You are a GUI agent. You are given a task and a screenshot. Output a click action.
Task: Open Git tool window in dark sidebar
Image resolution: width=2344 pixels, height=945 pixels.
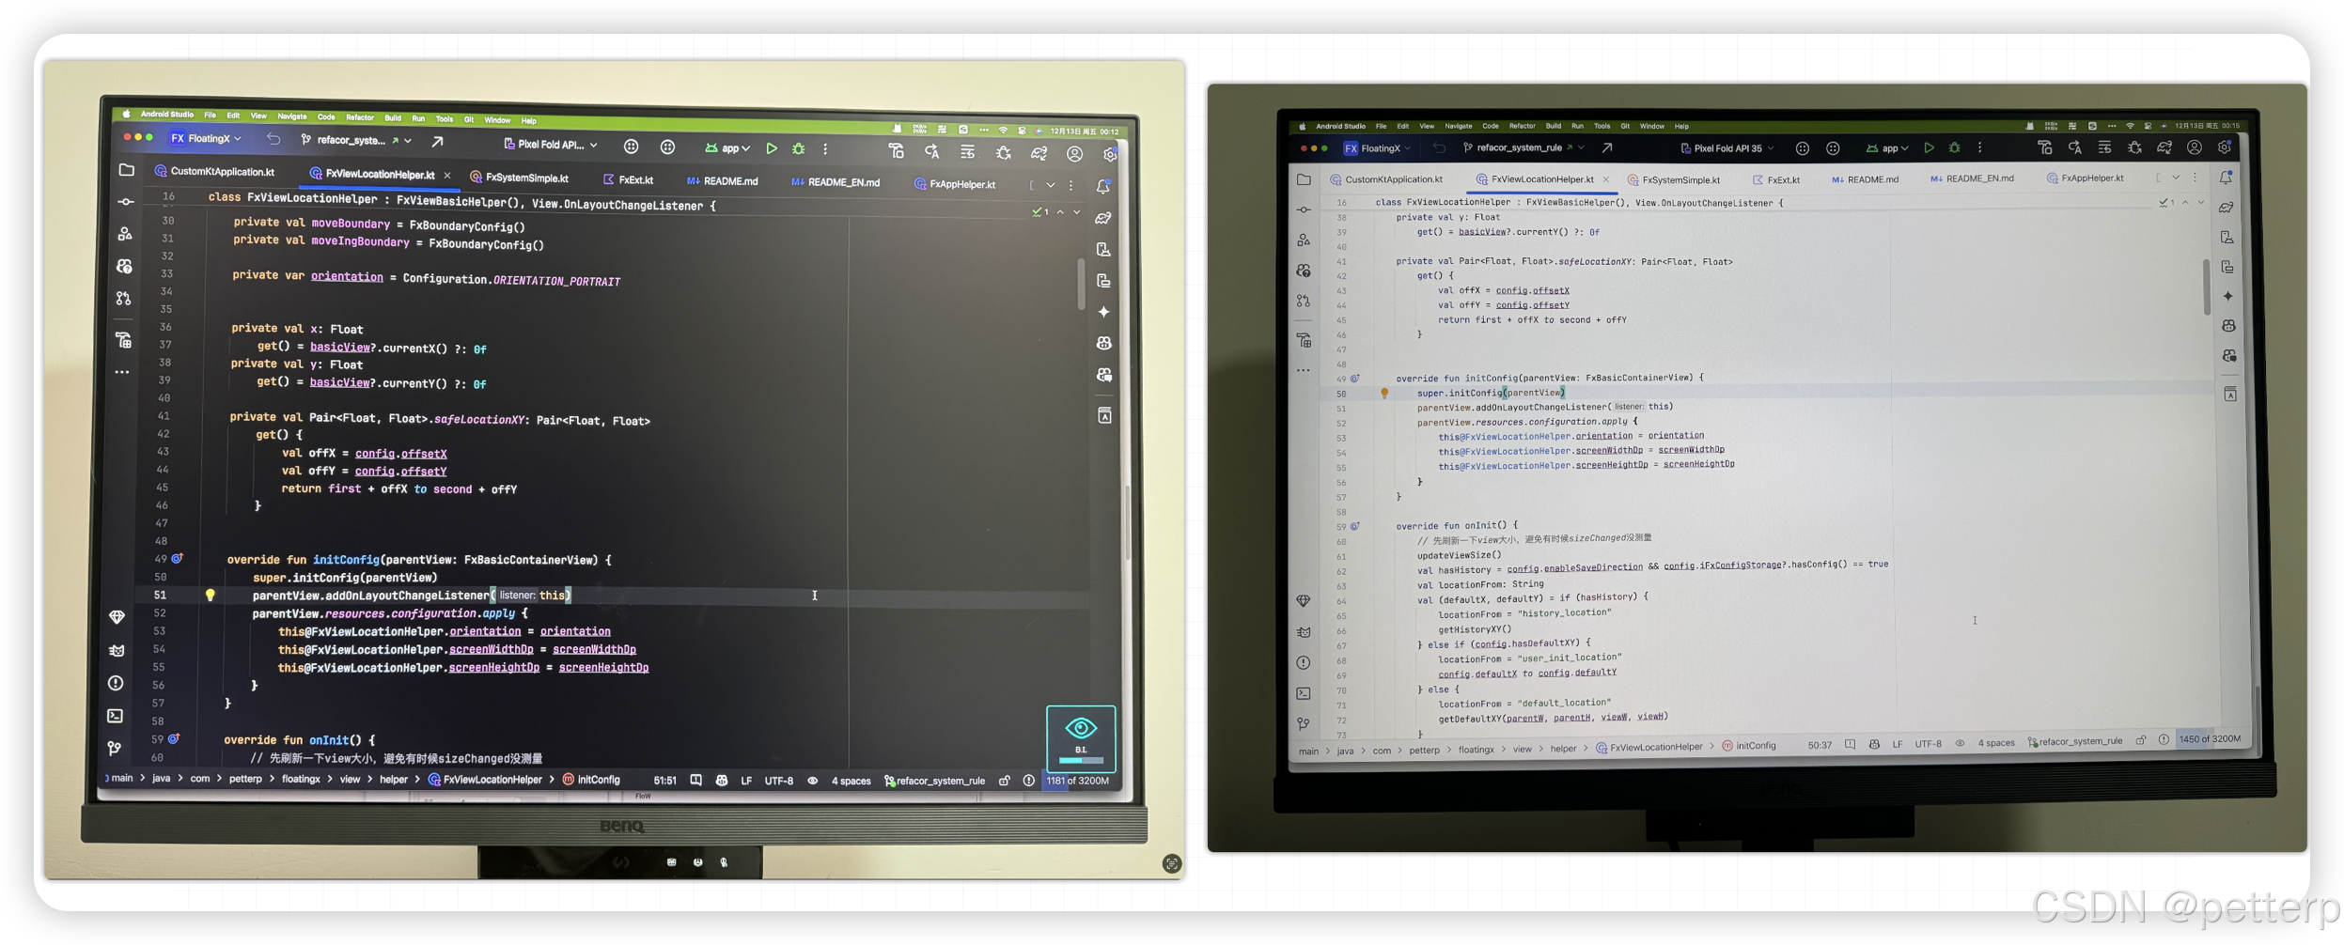tap(115, 749)
